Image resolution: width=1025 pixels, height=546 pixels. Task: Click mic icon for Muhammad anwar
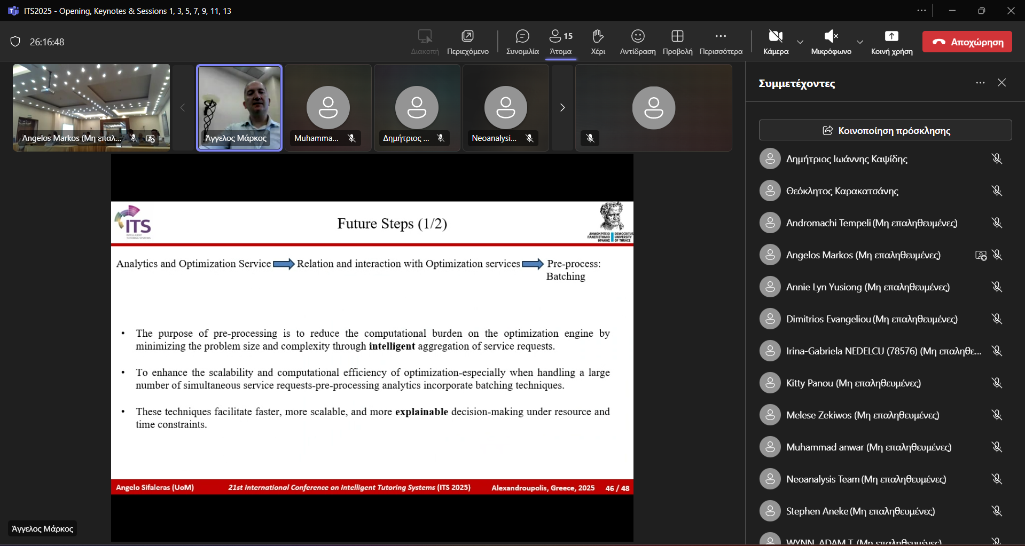point(997,447)
